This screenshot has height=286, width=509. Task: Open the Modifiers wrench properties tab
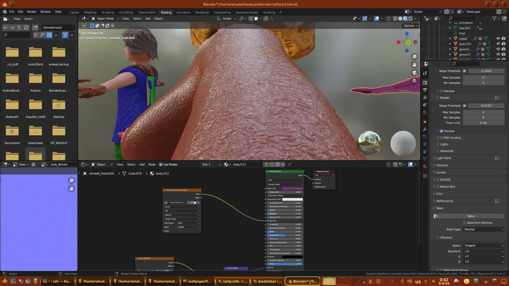[x=425, y=129]
